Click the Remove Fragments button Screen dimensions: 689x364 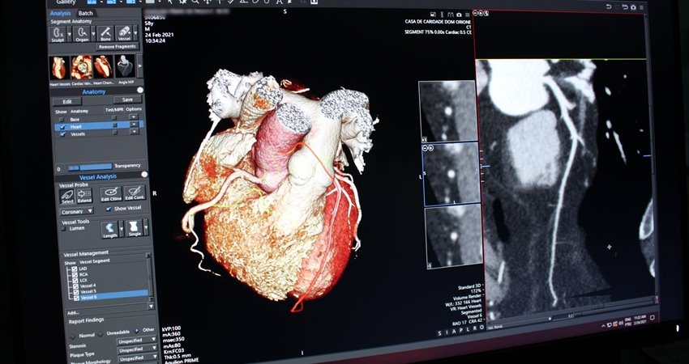pos(118,46)
